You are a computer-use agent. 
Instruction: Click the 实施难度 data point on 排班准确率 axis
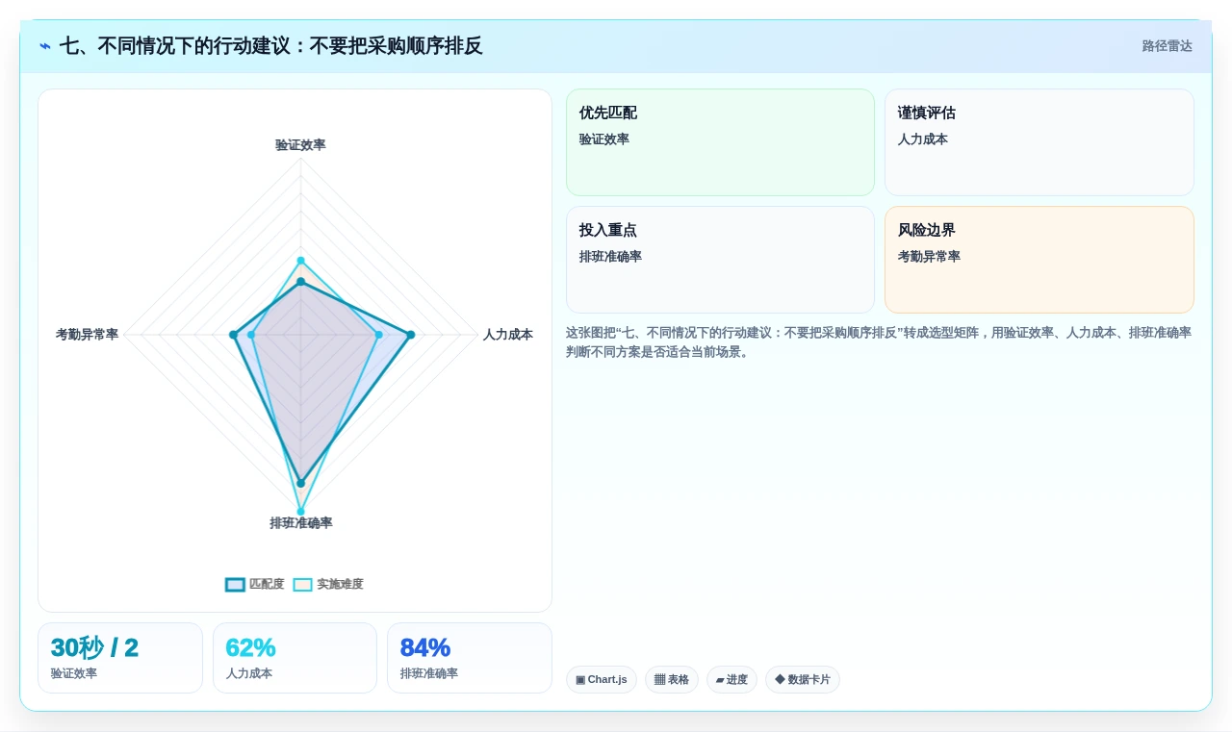click(x=300, y=512)
